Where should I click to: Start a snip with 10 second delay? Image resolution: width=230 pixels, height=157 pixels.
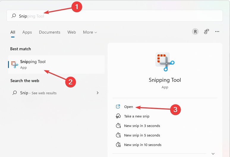point(143,145)
